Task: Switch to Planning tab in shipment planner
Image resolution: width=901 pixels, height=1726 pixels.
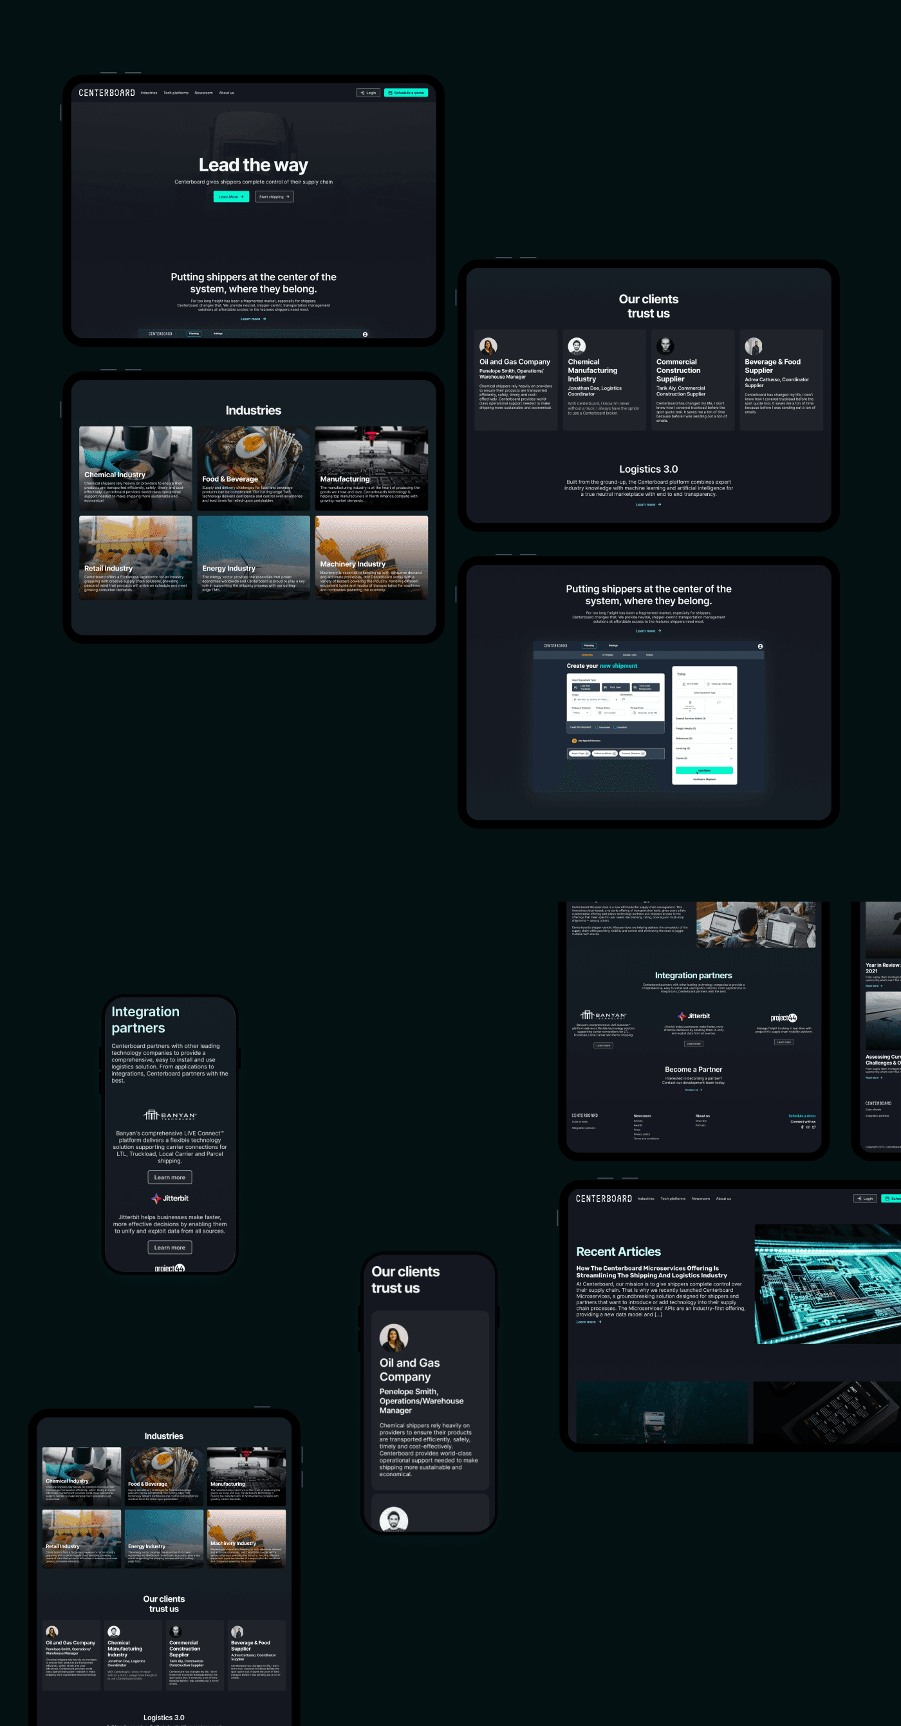Action: pyautogui.click(x=590, y=646)
